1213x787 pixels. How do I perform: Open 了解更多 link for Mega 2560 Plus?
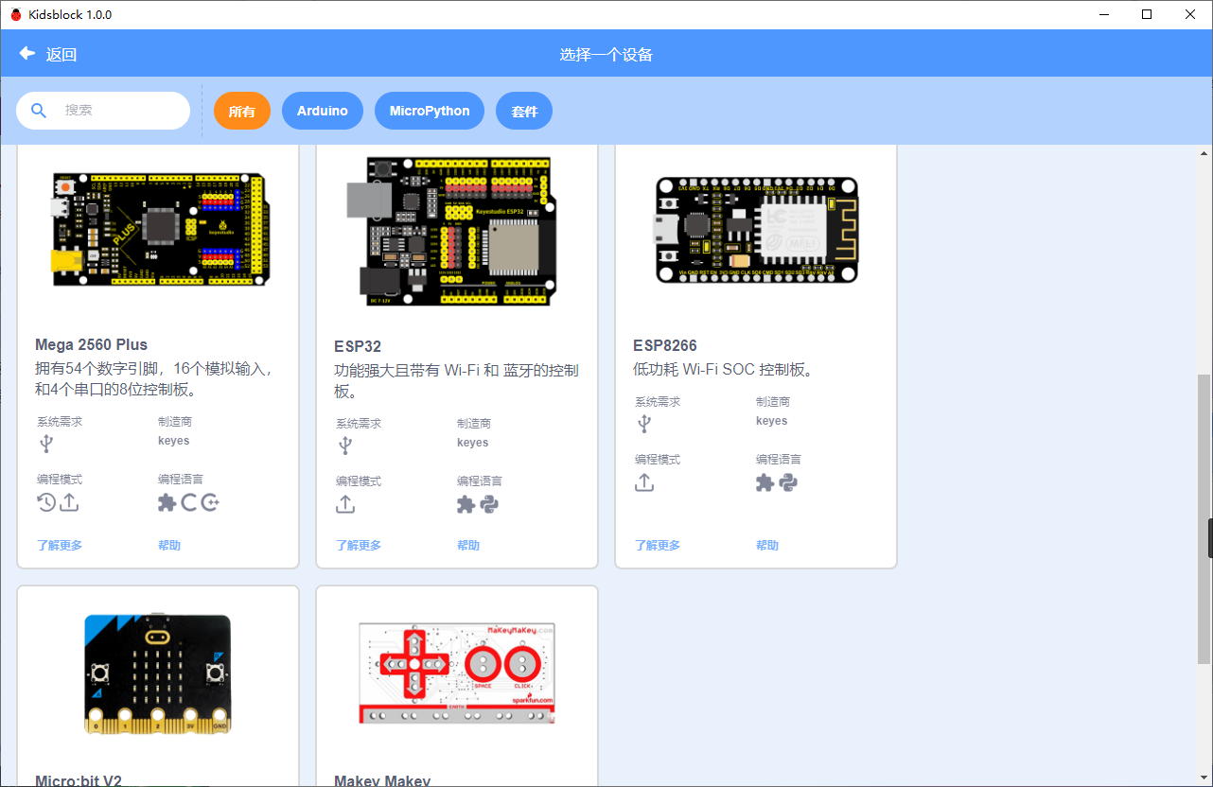pyautogui.click(x=60, y=546)
